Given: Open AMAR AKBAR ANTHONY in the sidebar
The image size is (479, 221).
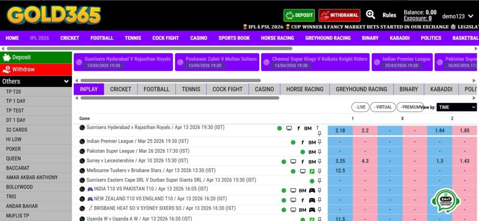Looking at the screenshot, I should [36, 178].
